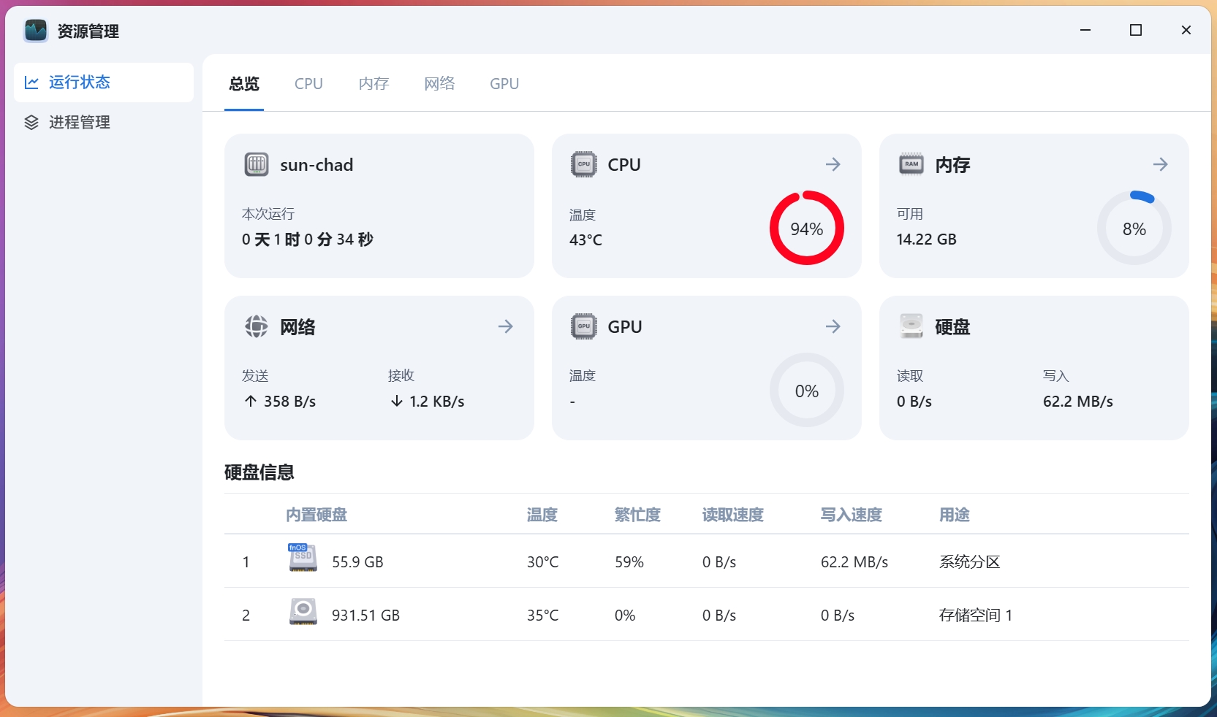Click uptime value 0 天 1 时 0 分 34 秒
Viewport: 1217px width, 717px height.
[x=308, y=239]
